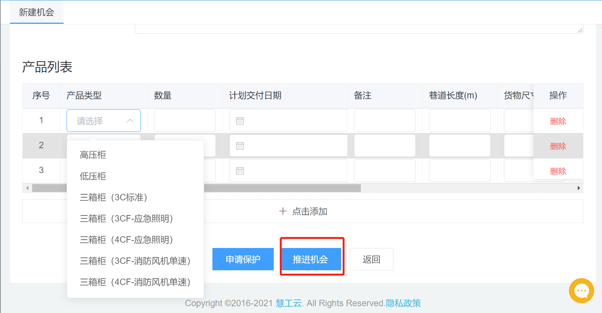The width and height of the screenshot is (602, 313).
Task: Click the calendar icon in row 2
Action: 240,146
